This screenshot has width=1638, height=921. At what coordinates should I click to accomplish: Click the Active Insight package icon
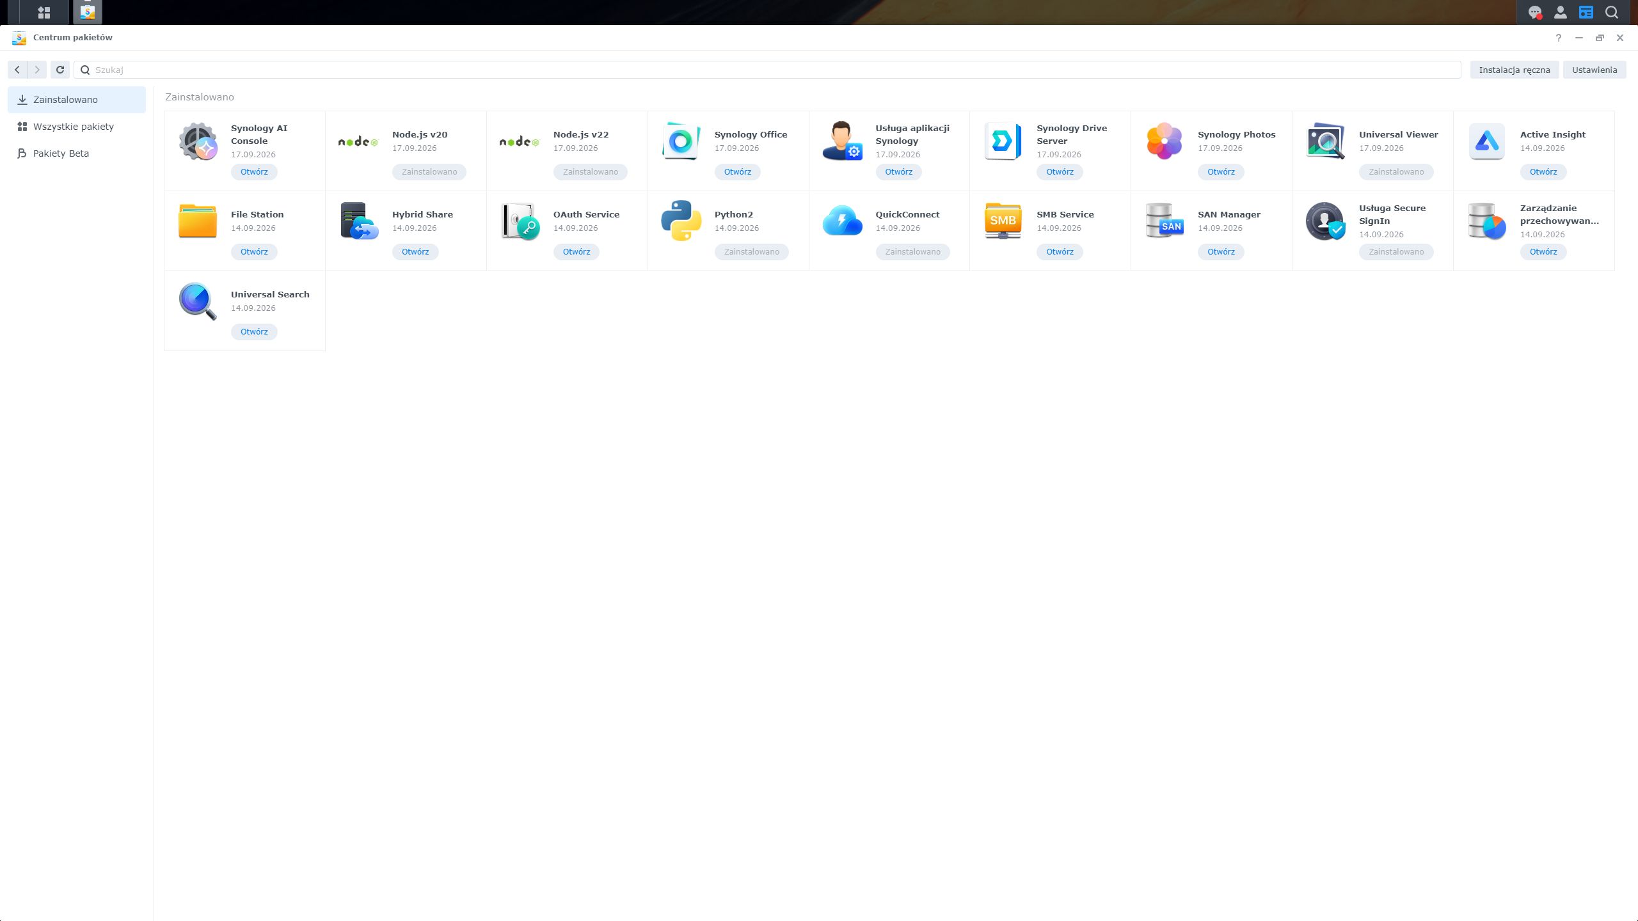1486,141
